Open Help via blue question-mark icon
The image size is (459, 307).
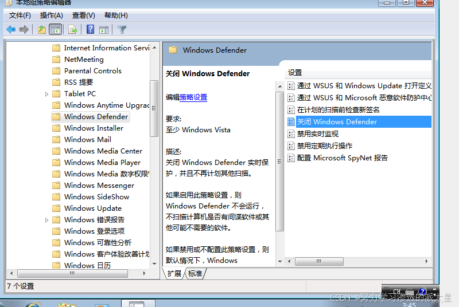pyautogui.click(x=91, y=29)
